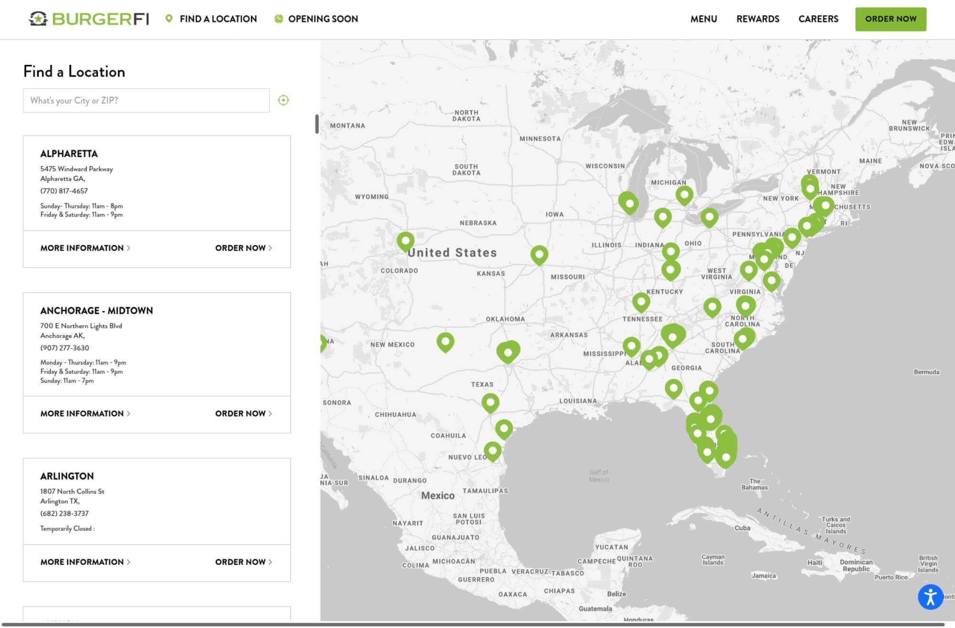Click the map pin on Virginia coast
The image size is (955, 628).
click(771, 281)
